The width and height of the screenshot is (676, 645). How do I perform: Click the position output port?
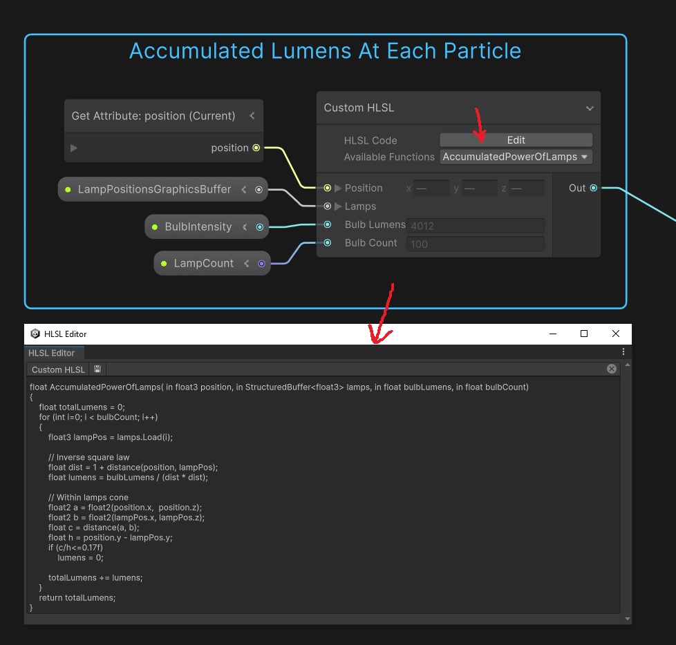(256, 148)
